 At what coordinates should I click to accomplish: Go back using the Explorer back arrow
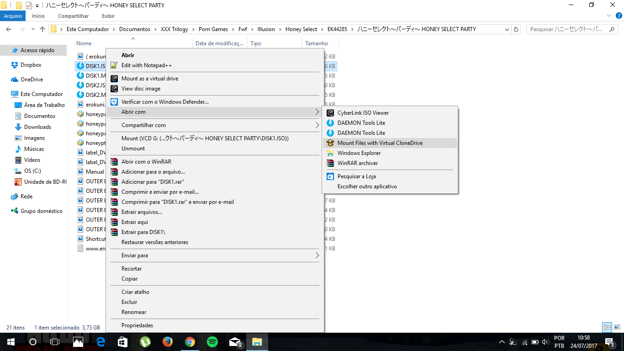tap(9, 29)
